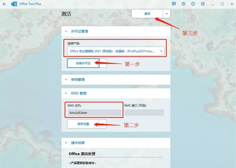236x168 pixels.
Task: Open the settings sliders icon
Action: coord(202,4)
